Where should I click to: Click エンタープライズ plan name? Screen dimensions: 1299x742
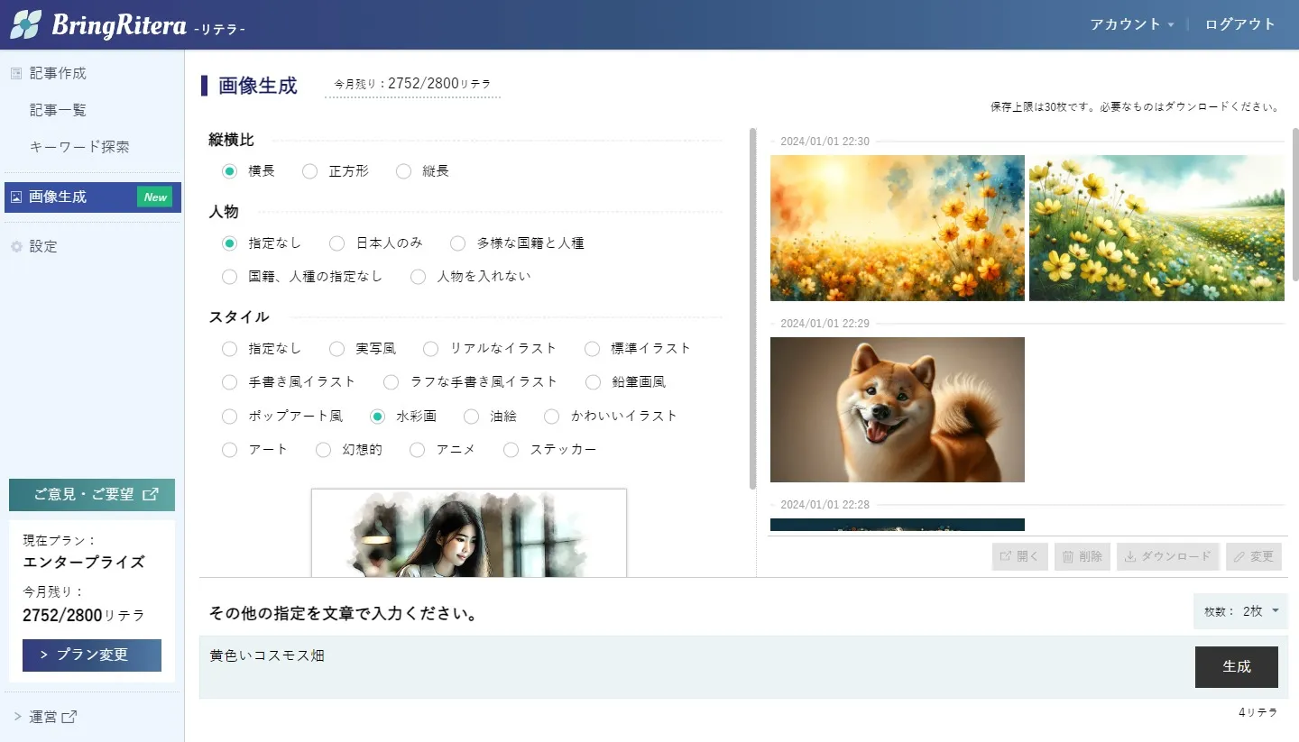click(x=84, y=563)
